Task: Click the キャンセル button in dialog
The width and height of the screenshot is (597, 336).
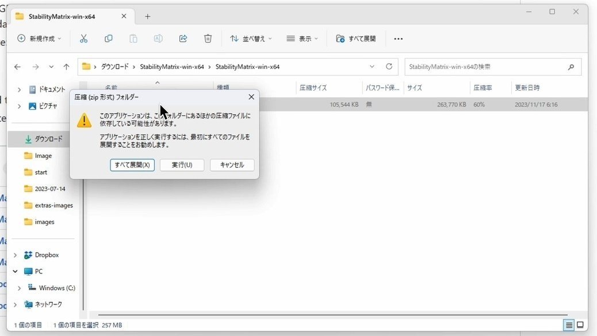Action: coord(232,165)
